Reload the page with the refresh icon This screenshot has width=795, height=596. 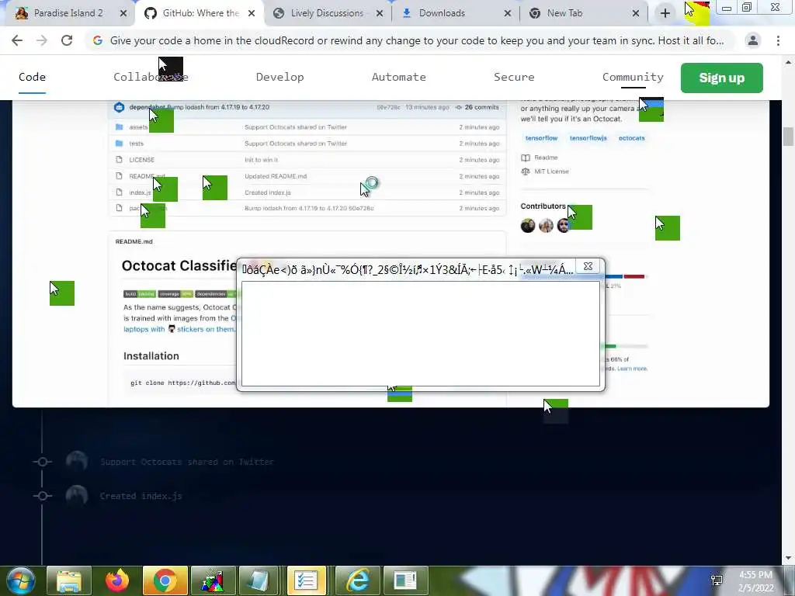click(67, 40)
